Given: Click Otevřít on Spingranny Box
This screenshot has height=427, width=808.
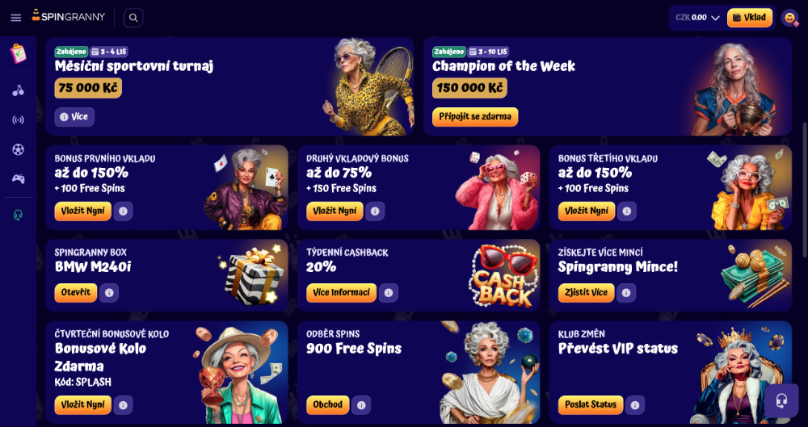Looking at the screenshot, I should pos(76,292).
